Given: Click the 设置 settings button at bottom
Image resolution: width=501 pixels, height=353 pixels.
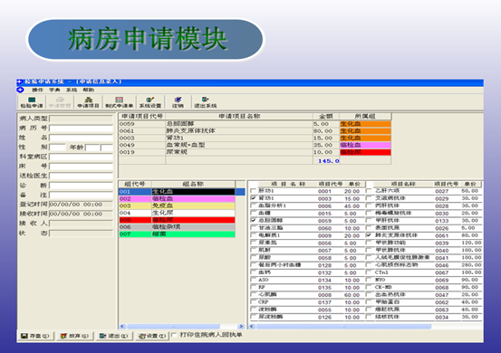Looking at the screenshot, I should point(152,336).
